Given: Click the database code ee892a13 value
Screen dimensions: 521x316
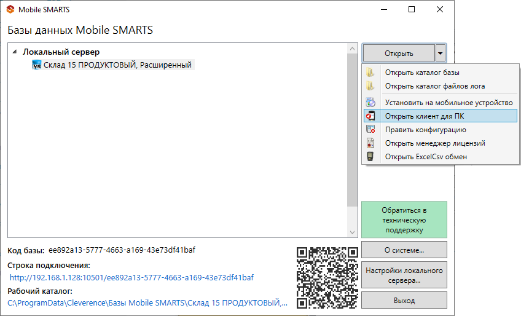Looking at the screenshot, I should coord(122,250).
